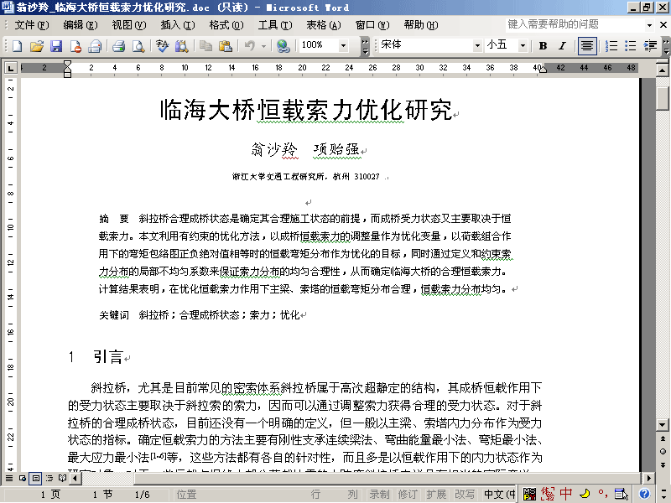Click the Permission icon in toolbar
The height and width of the screenshot is (503, 671).
pos(75,46)
